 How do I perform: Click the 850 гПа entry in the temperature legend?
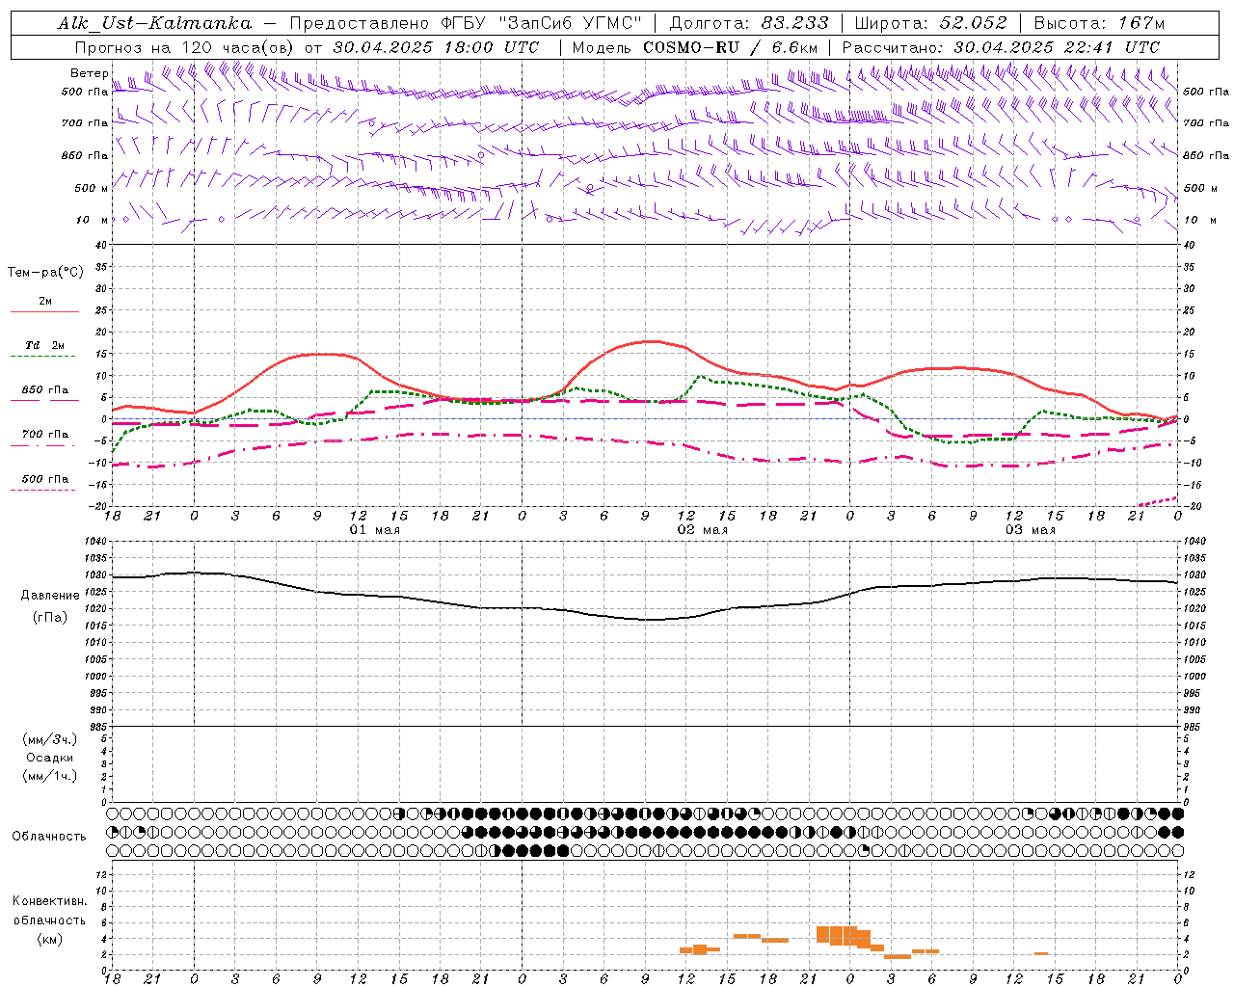45,390
